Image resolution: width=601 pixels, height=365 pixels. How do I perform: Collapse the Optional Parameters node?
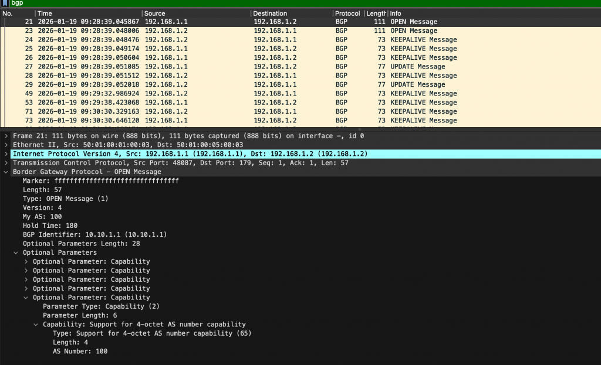click(16, 253)
